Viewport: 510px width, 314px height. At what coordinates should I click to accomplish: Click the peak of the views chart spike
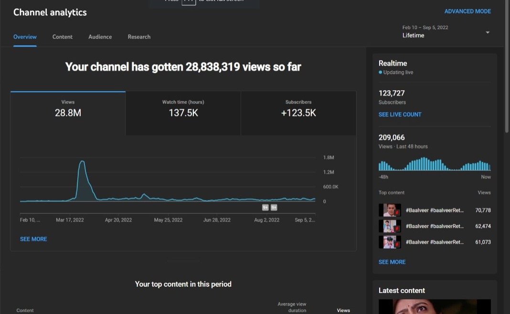point(82,161)
